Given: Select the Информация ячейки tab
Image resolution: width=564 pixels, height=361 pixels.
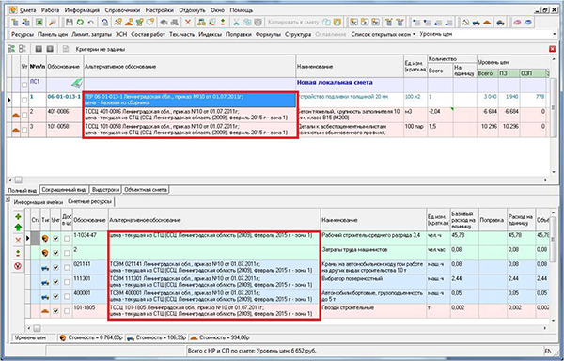Looking at the screenshot, I should (39, 202).
